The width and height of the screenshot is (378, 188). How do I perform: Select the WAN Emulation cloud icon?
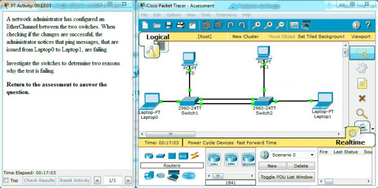coord(189,176)
